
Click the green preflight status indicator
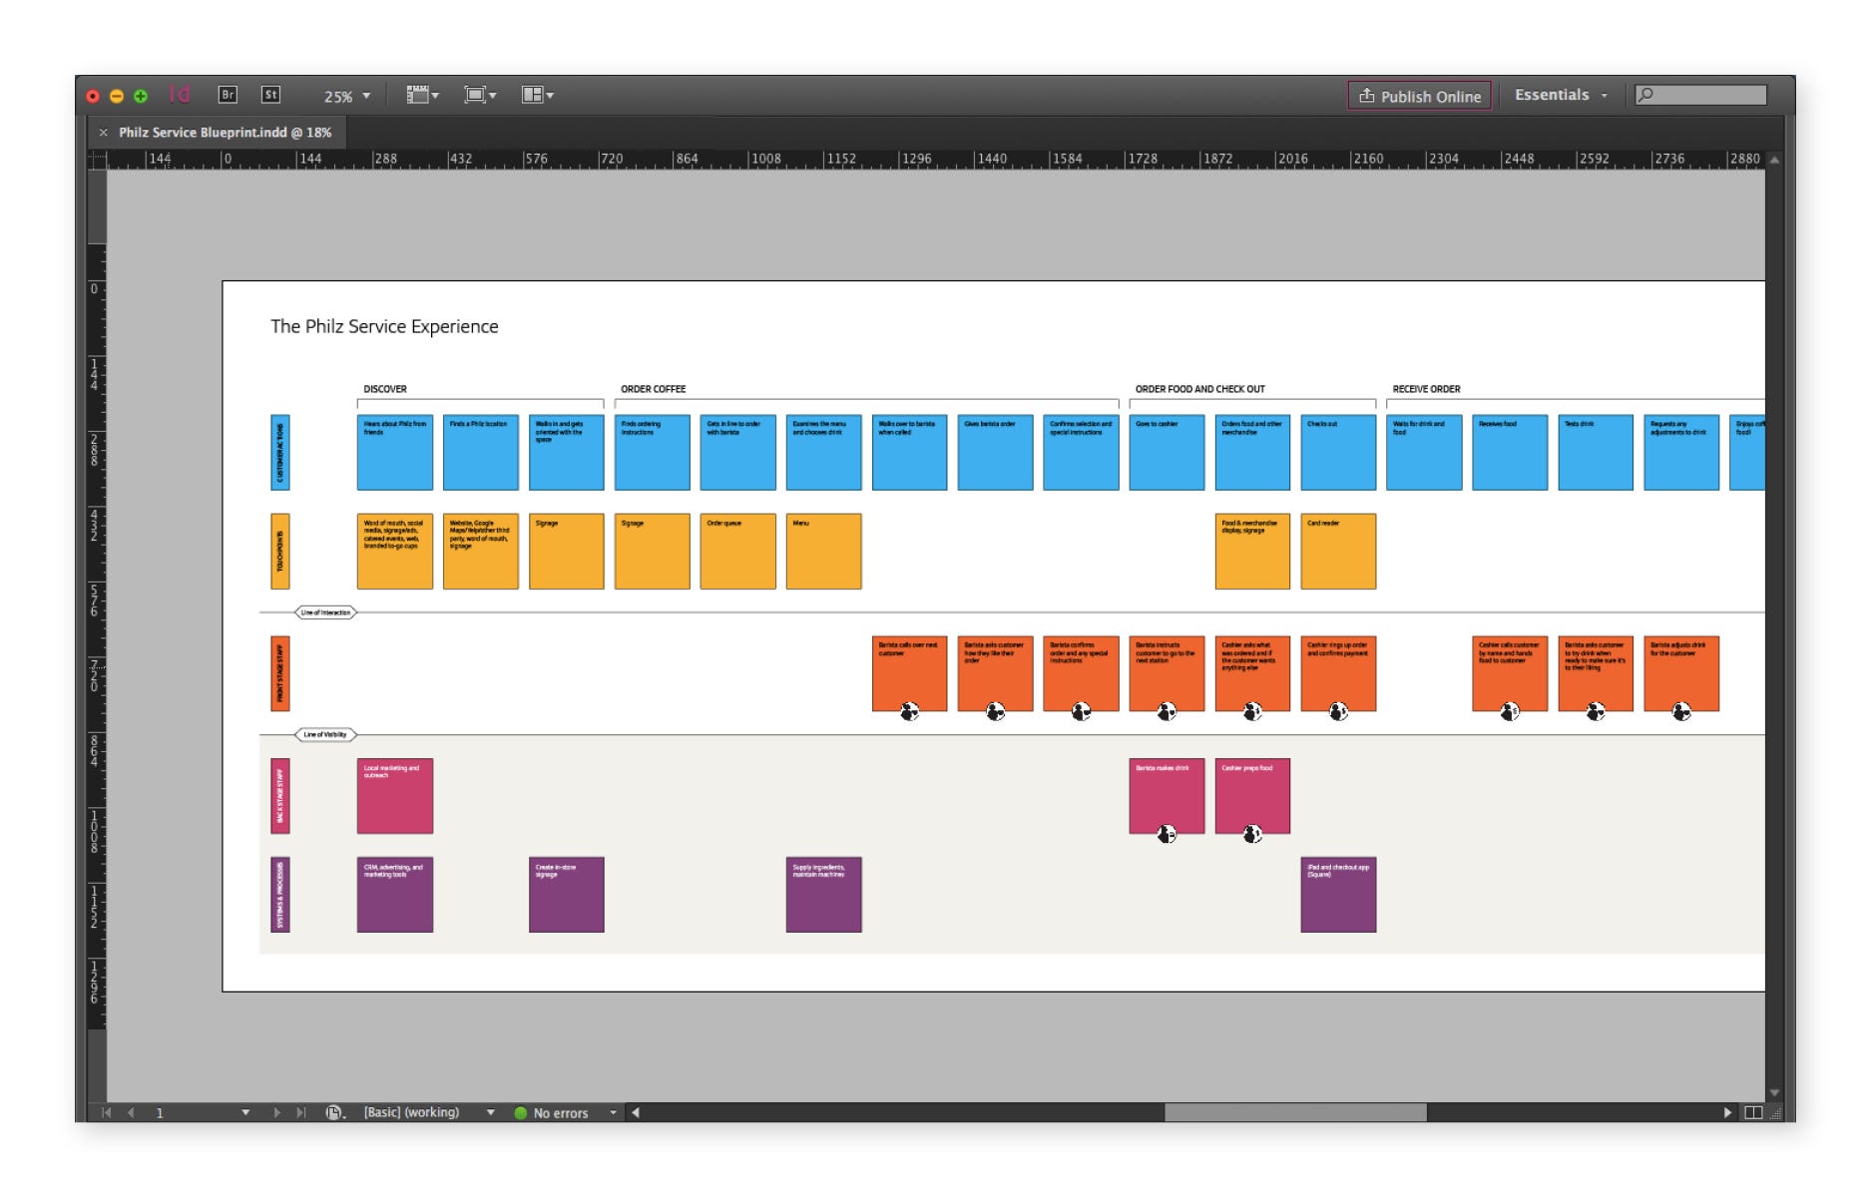point(520,1113)
